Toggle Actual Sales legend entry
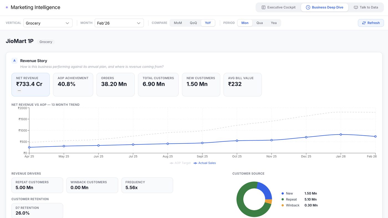388x218 pixels. point(205,163)
